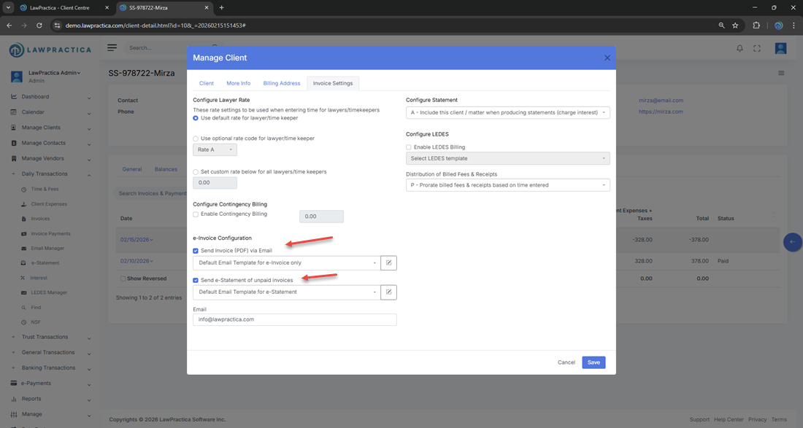Screen dimensions: 803x428
Task: Close the Manage Client dialog
Action: point(607,58)
